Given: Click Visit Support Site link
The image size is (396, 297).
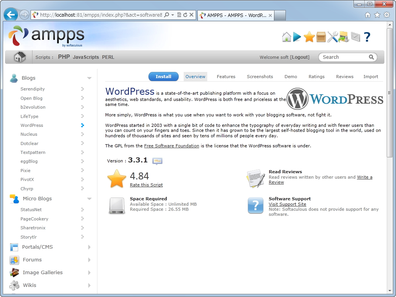Looking at the screenshot, I should point(287,204).
